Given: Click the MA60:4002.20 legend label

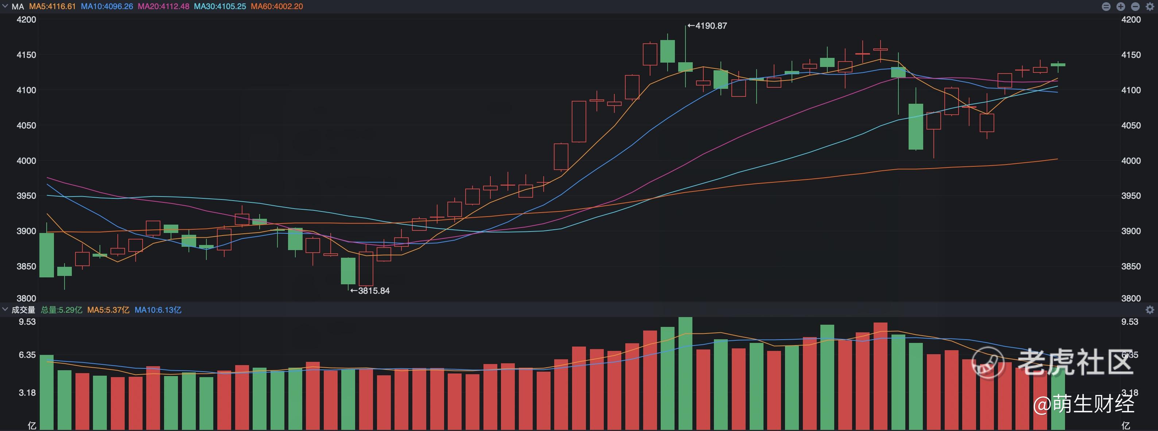Looking at the screenshot, I should [x=277, y=6].
